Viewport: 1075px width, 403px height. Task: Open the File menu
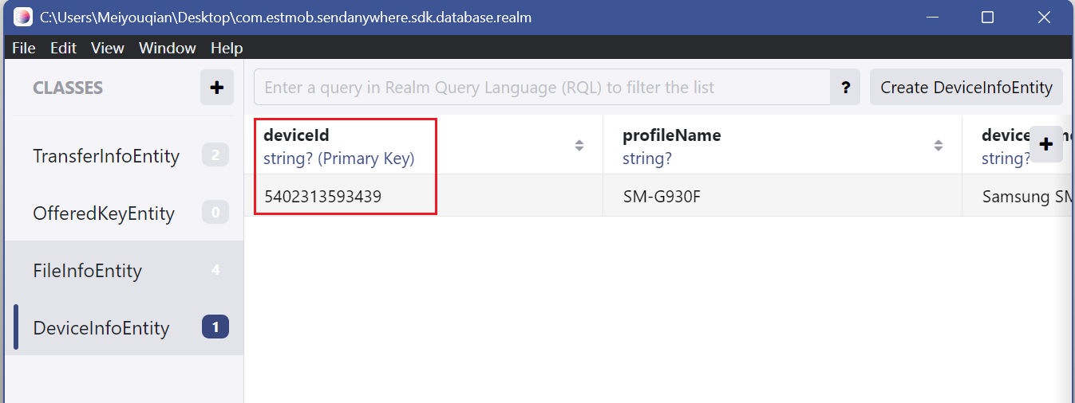pos(24,48)
